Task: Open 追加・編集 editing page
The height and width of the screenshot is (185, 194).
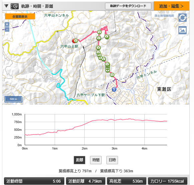Action: tap(171, 6)
